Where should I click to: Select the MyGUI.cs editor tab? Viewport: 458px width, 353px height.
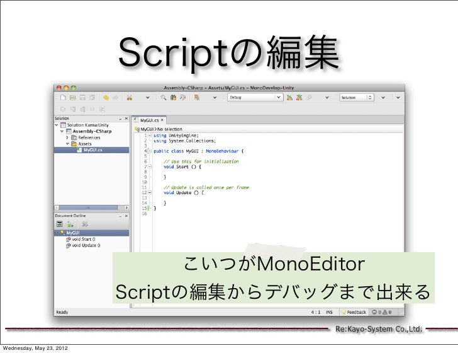(149, 120)
